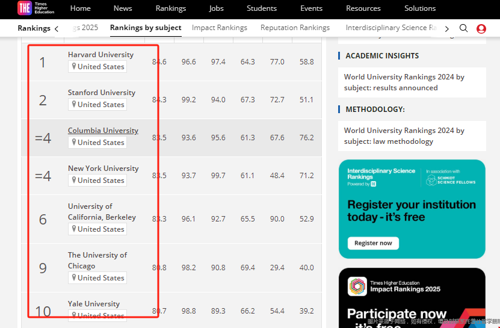Click Yale's 98.8 score cell

pyautogui.click(x=189, y=311)
